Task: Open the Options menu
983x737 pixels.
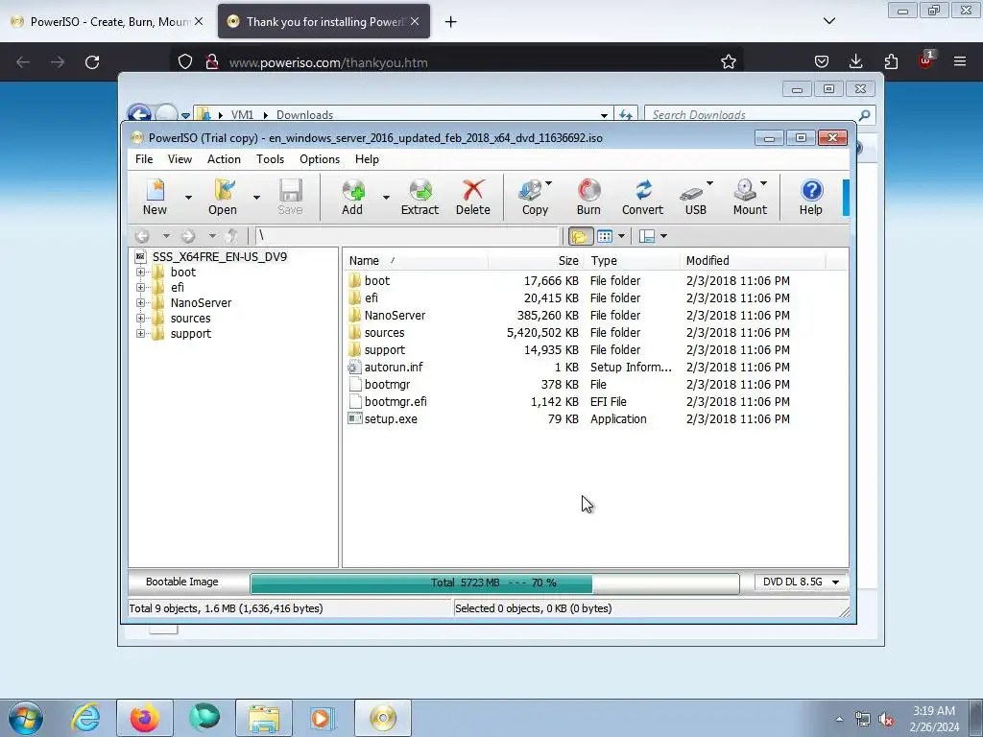Action: 320,159
